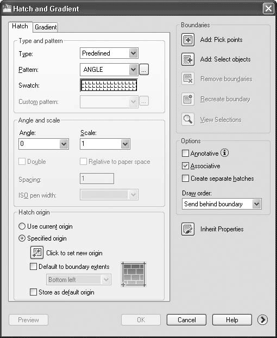277x338 pixels.
Task: Expand the Draw order dropdown
Action: tap(222, 204)
